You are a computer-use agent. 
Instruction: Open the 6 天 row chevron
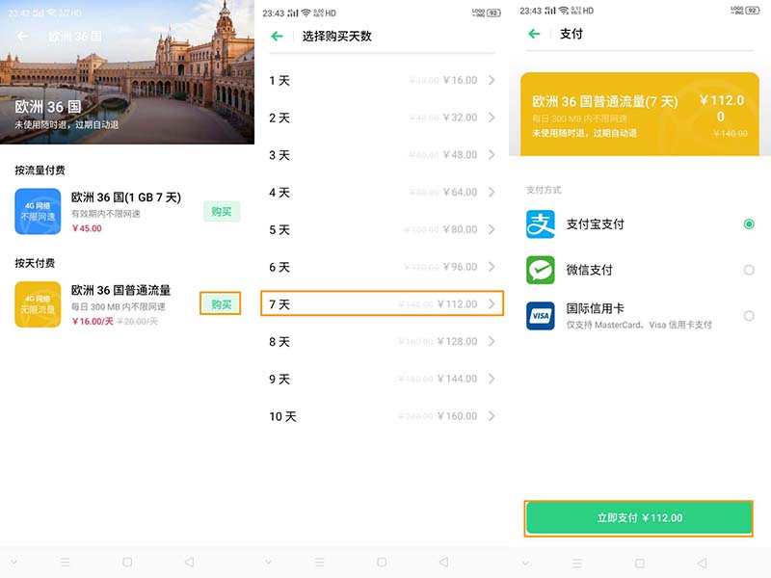point(492,267)
